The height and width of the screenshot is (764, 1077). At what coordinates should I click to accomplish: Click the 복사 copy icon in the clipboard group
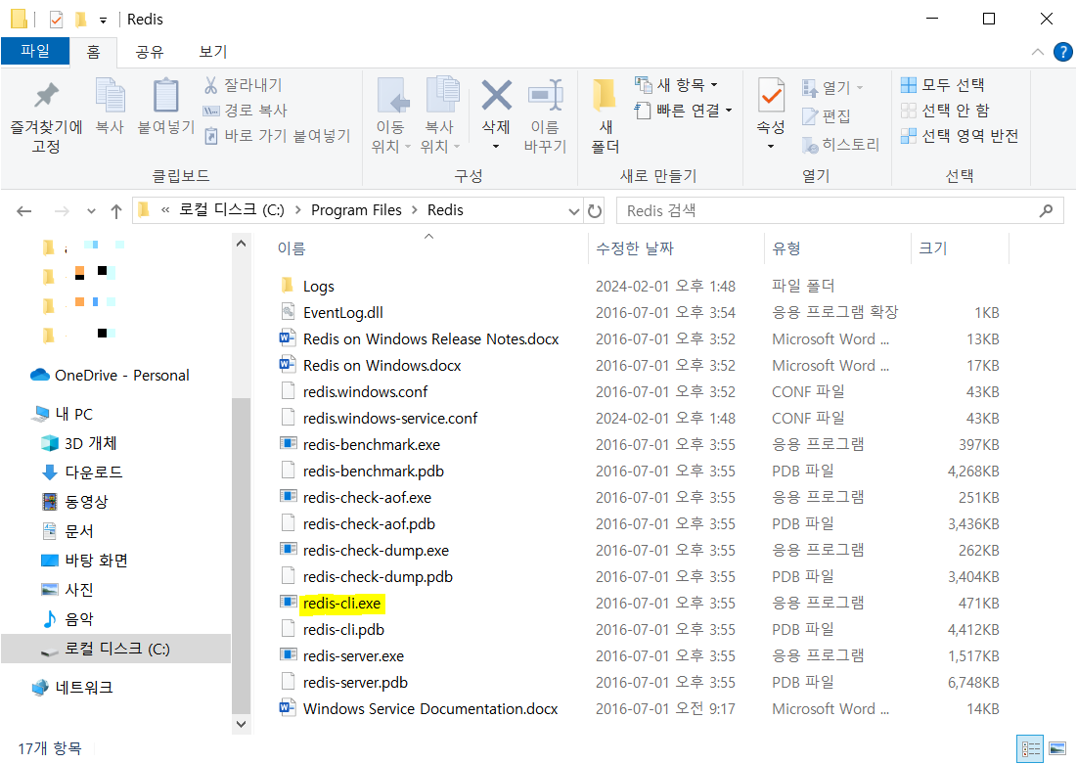(110, 105)
